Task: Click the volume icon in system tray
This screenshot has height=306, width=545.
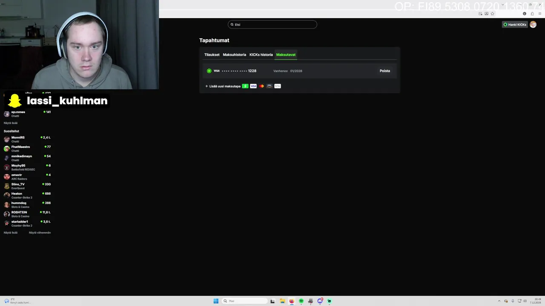Action: click(525, 301)
